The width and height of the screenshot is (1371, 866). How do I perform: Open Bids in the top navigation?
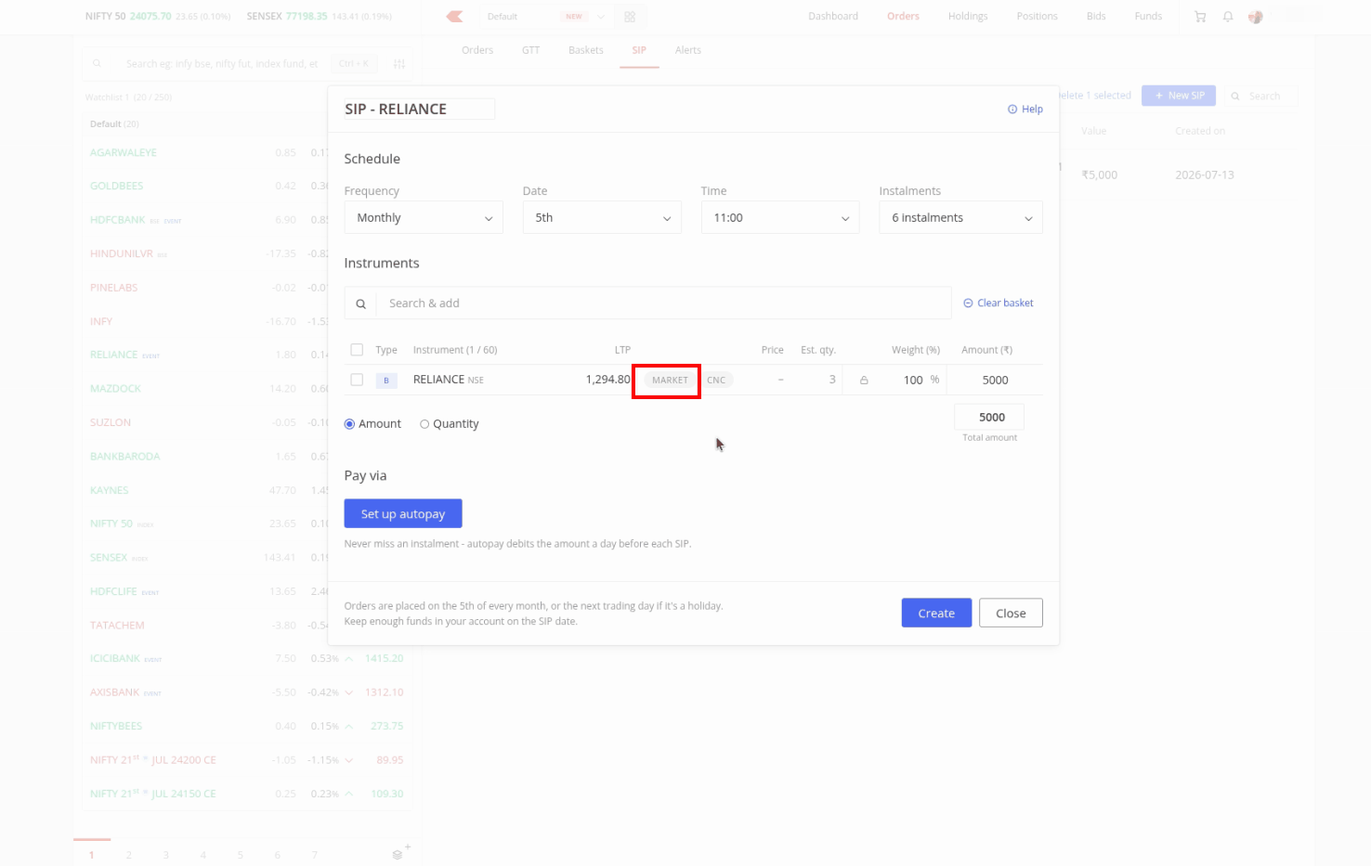pos(1096,17)
